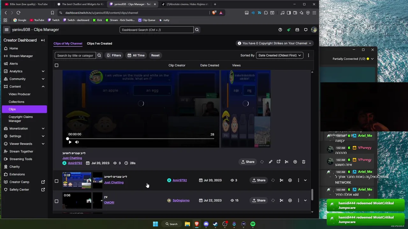Click the clips list vertical scrollbar
The height and width of the screenshot is (229, 408).
(x=312, y=195)
